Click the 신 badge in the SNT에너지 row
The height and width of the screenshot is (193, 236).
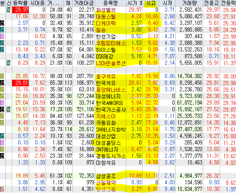2,149
